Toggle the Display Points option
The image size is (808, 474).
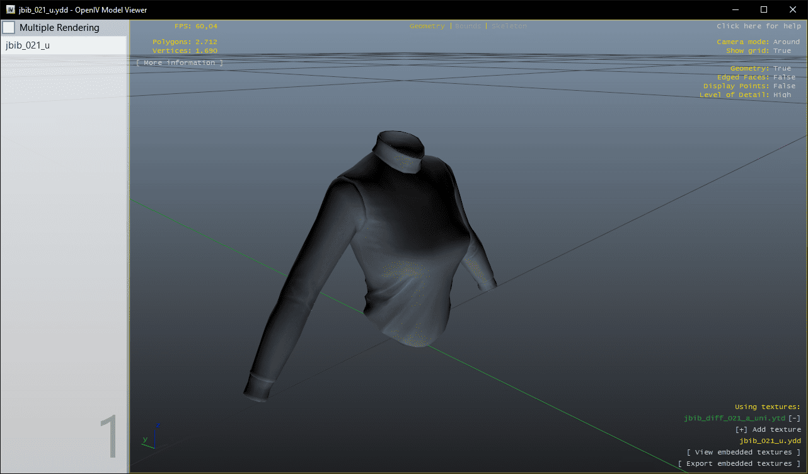click(x=784, y=86)
